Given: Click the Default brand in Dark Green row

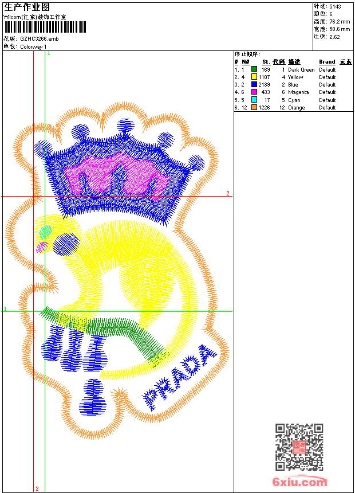Looking at the screenshot, I should click(328, 70).
